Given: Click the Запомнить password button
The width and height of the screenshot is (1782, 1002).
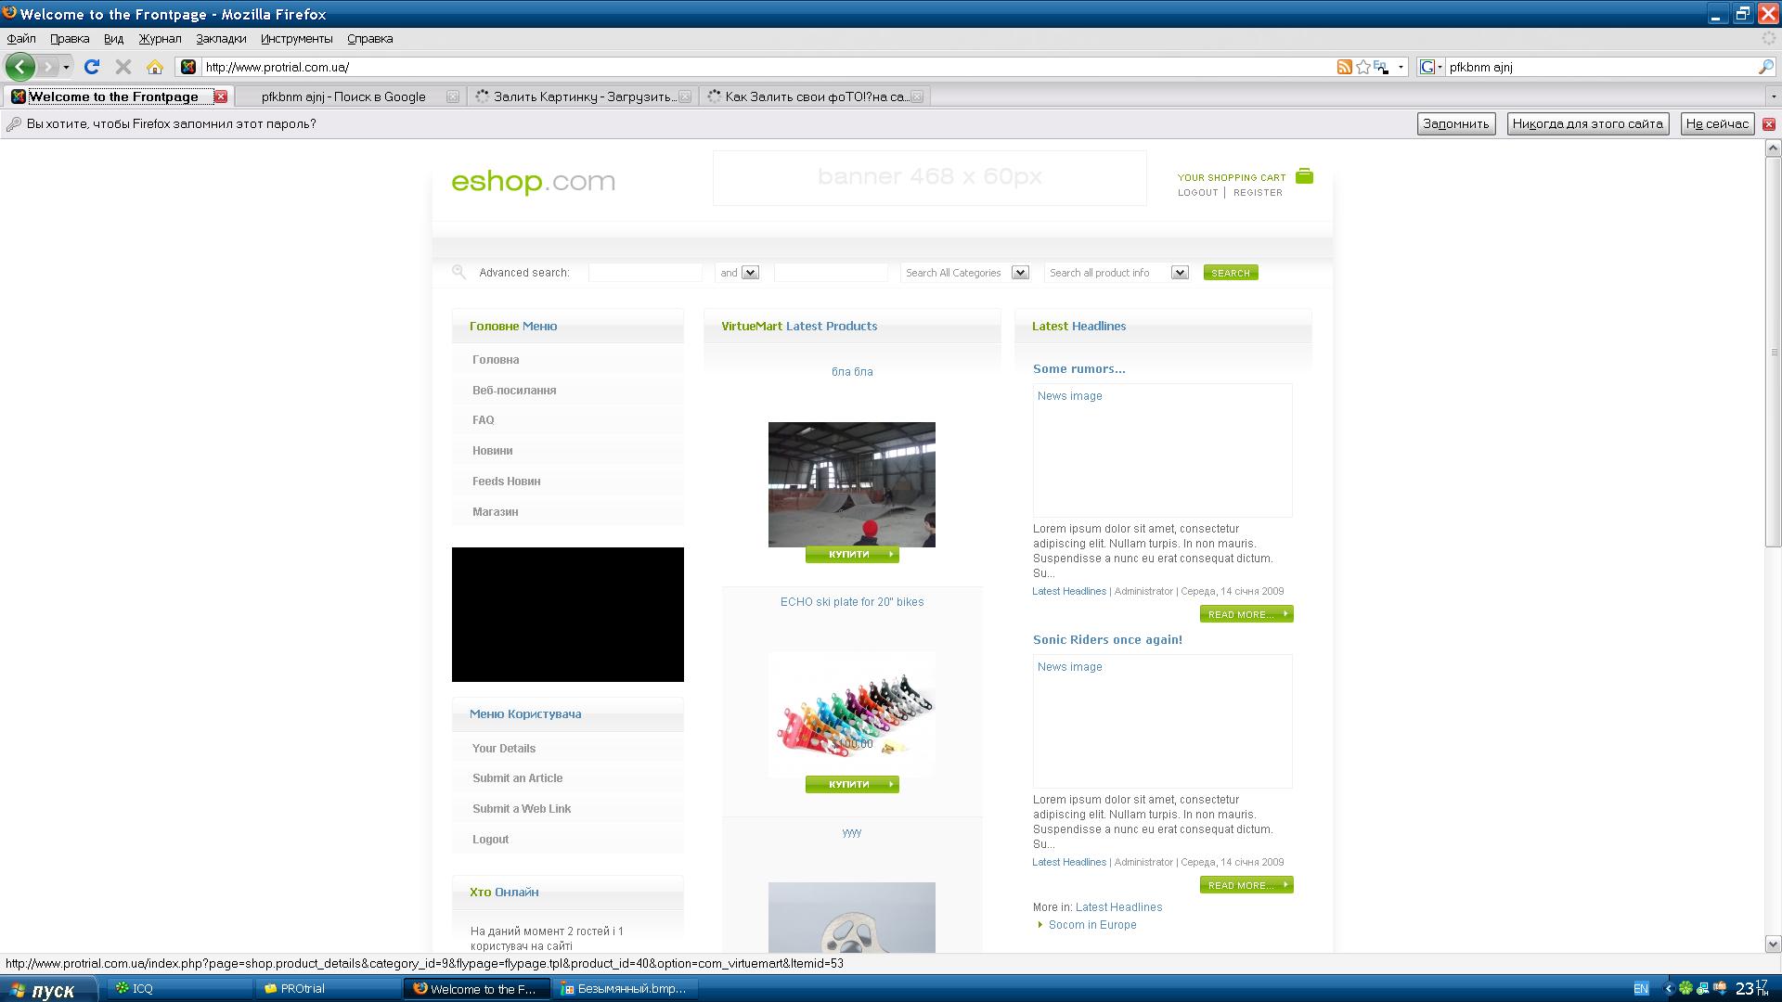Looking at the screenshot, I should tap(1455, 124).
